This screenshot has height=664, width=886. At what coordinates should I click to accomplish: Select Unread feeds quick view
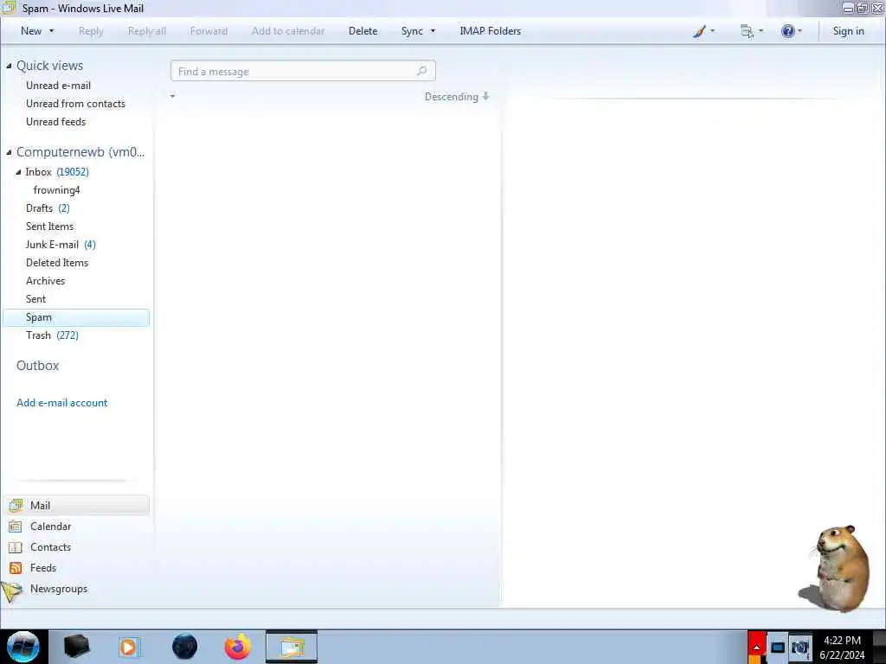click(56, 121)
